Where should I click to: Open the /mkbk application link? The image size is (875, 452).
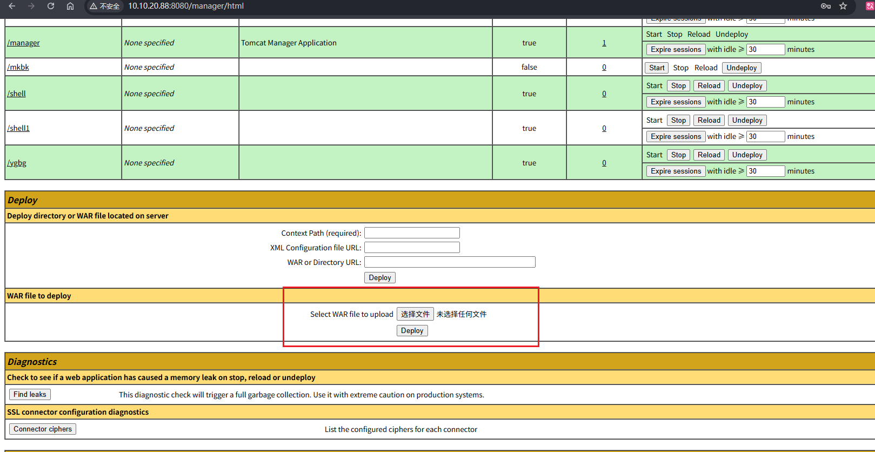18,67
